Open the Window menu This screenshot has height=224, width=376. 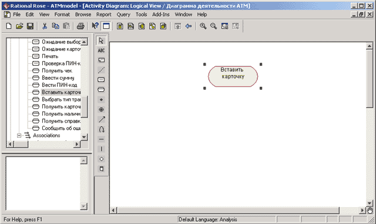(183, 15)
